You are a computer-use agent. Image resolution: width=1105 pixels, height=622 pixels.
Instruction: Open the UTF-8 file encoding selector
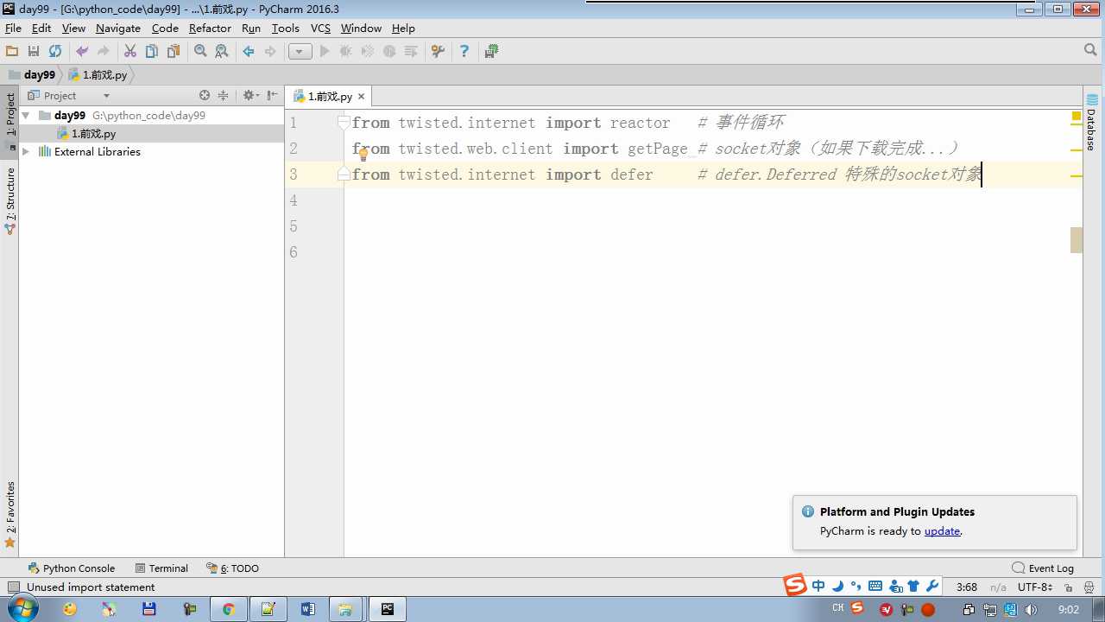tap(1035, 587)
